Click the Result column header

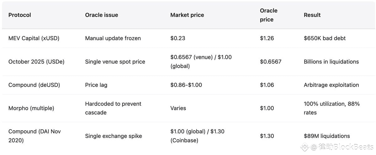[x=312, y=15]
